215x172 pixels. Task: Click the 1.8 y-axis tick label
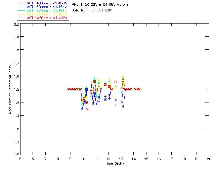tap(16, 50)
